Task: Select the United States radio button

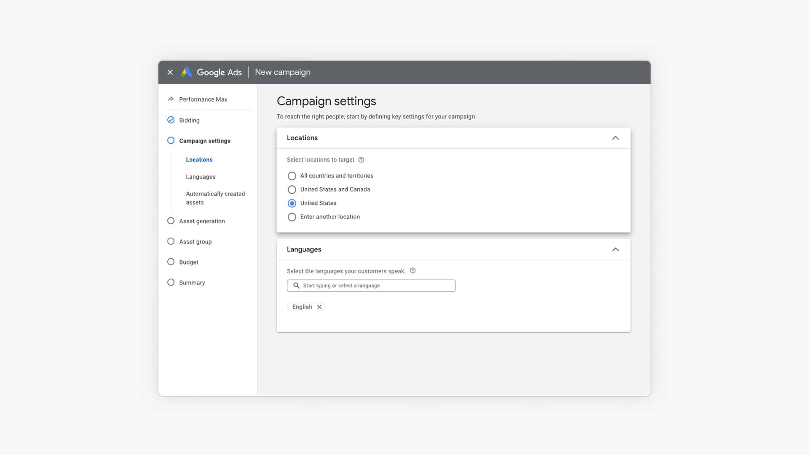Action: click(292, 203)
